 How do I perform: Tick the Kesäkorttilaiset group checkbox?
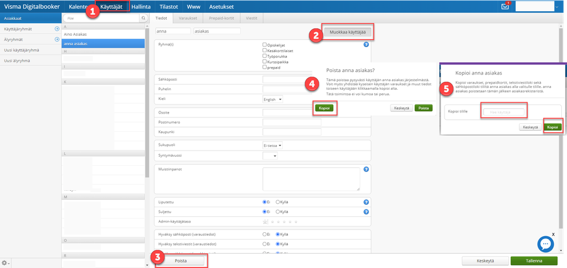tap(264, 51)
